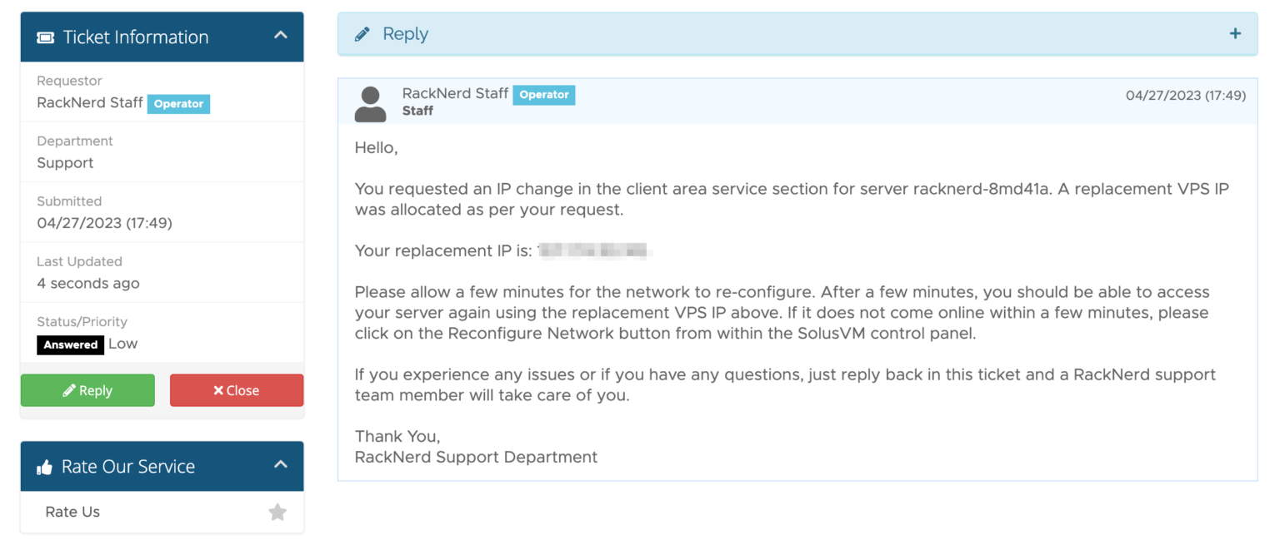Click the ticket icon in Ticket Information header
This screenshot has width=1280, height=545.
(x=43, y=37)
